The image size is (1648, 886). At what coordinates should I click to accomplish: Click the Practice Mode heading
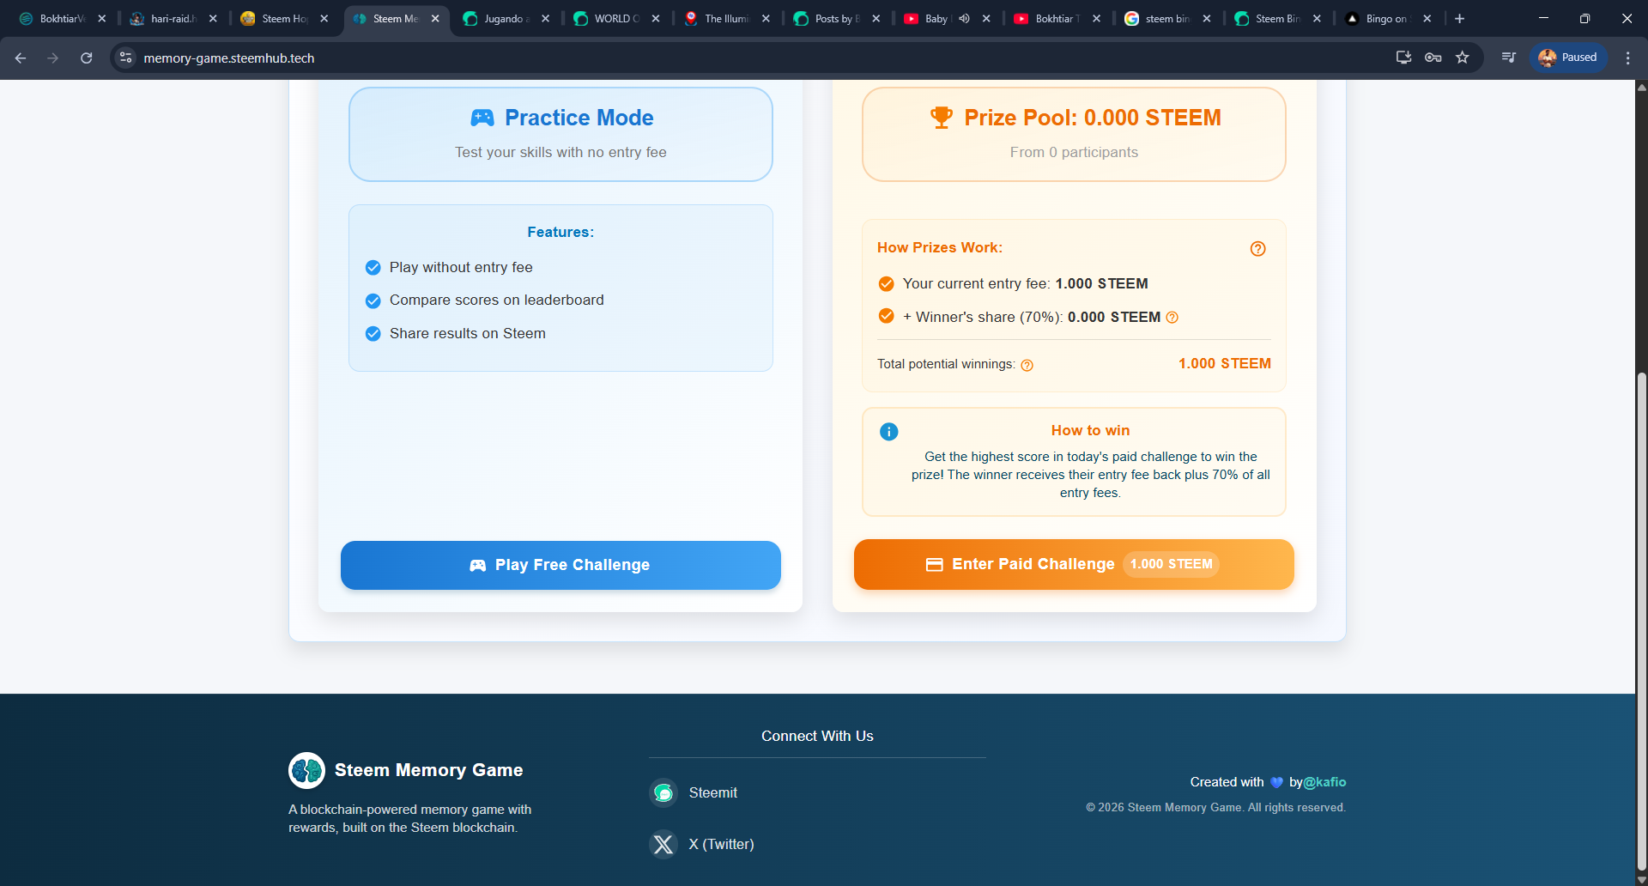click(x=579, y=118)
